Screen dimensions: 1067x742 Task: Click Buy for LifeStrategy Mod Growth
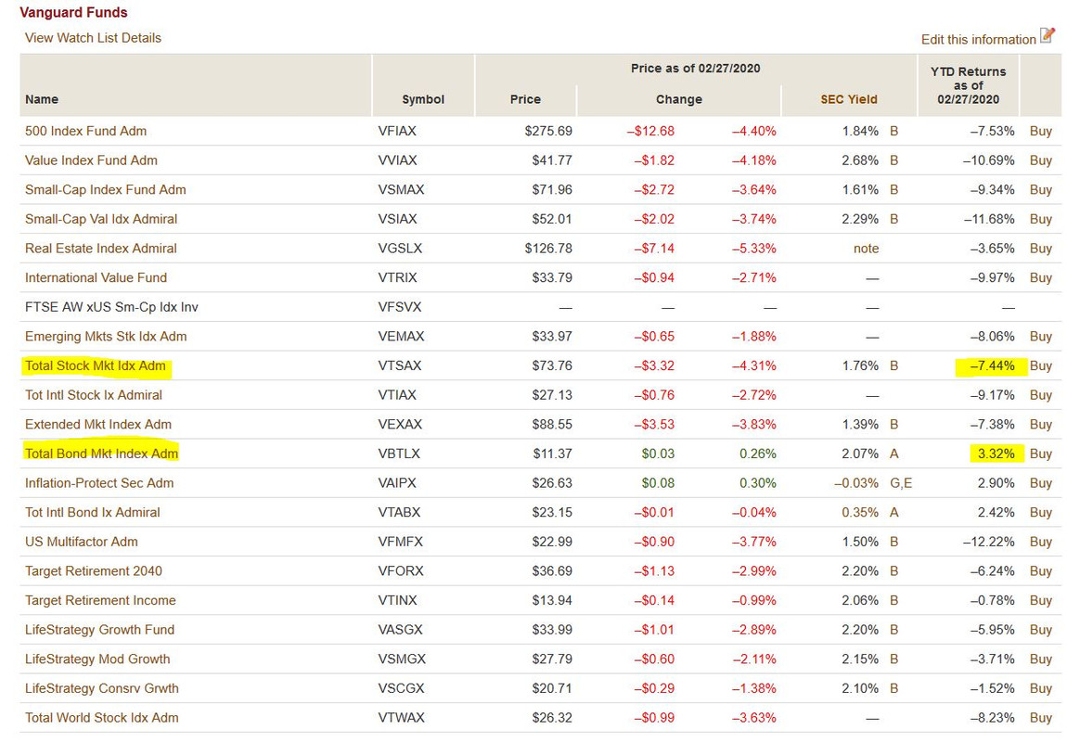click(1040, 658)
